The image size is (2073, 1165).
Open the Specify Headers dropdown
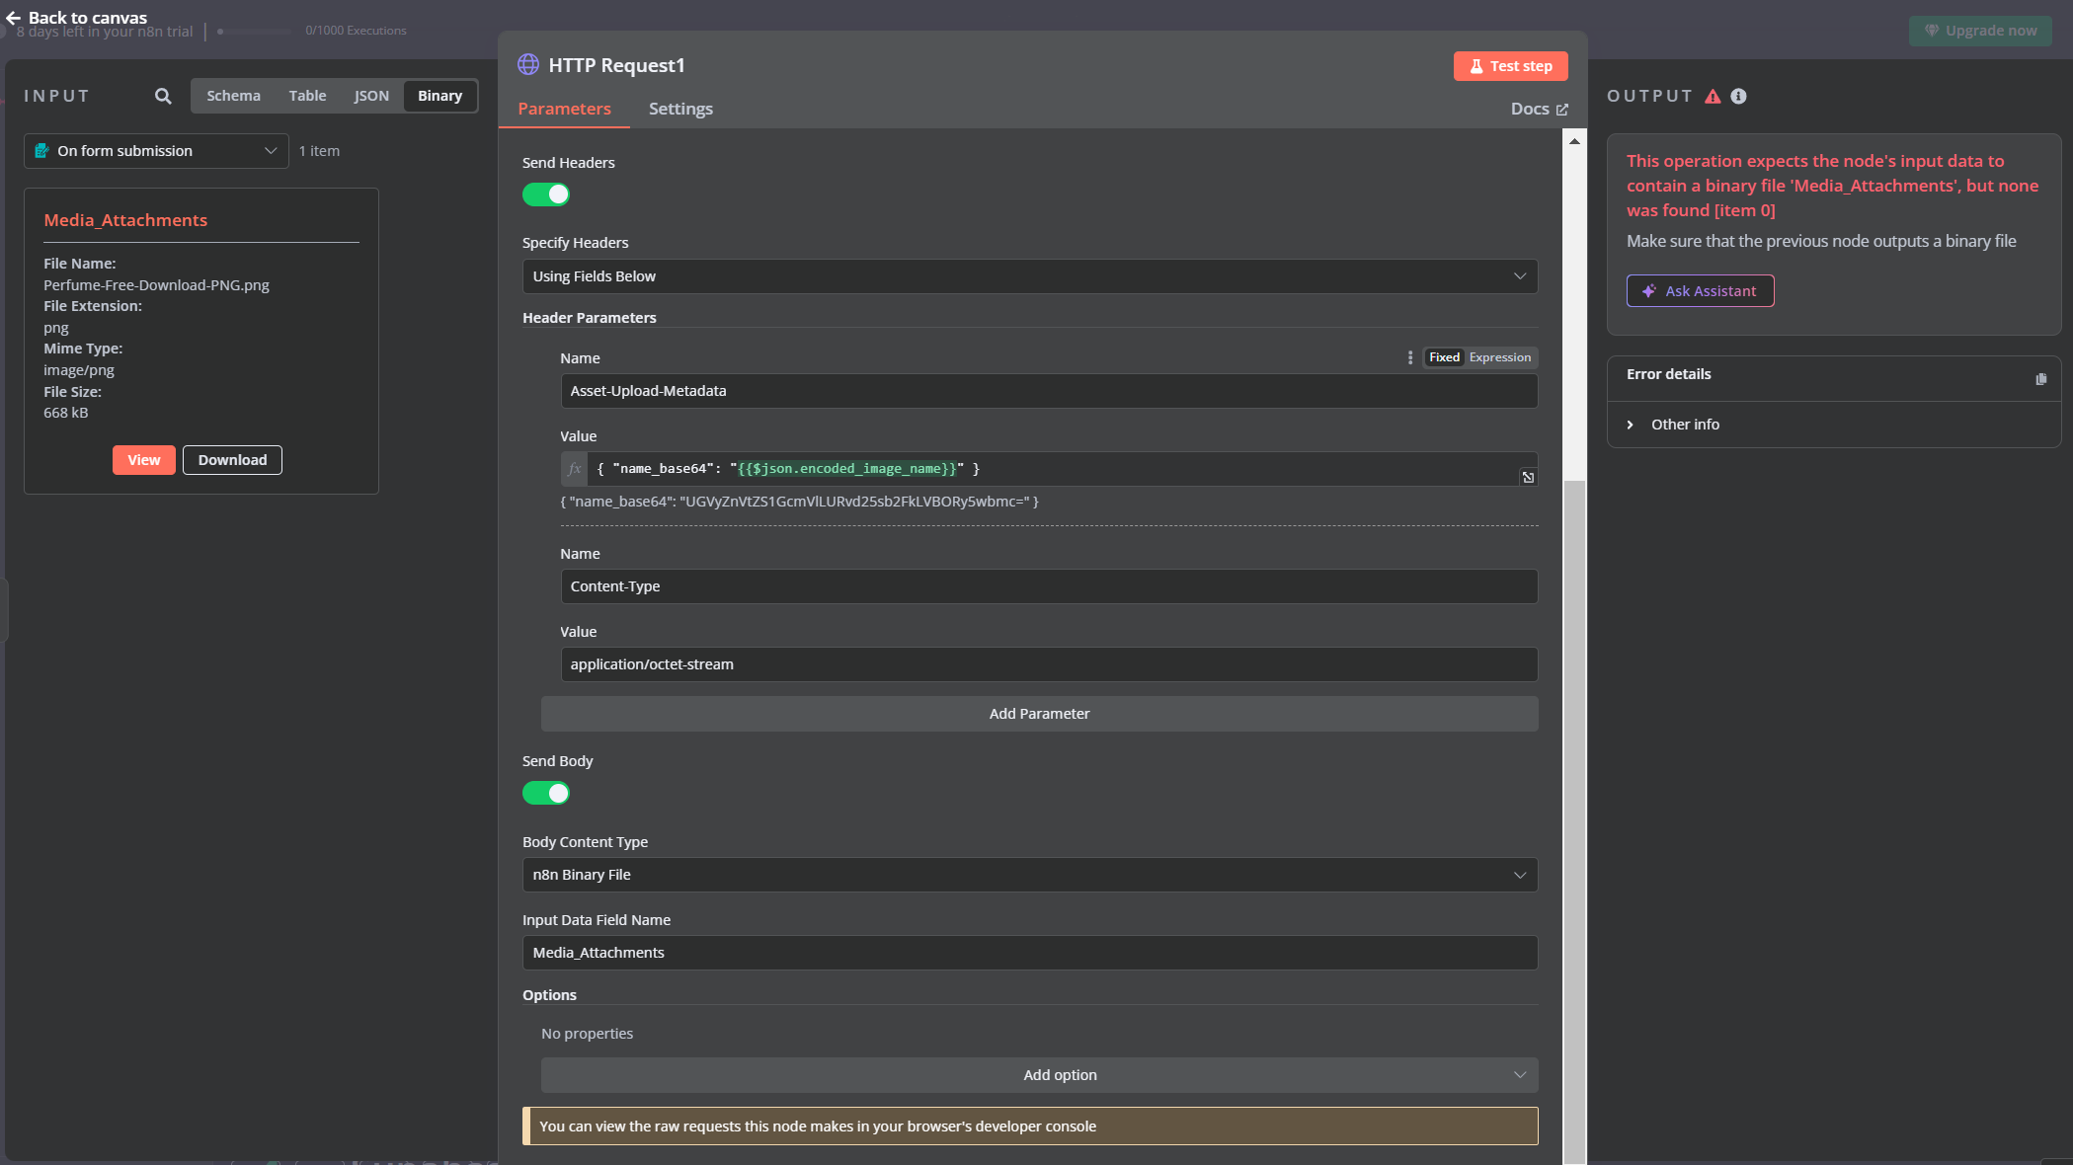click(x=1029, y=276)
